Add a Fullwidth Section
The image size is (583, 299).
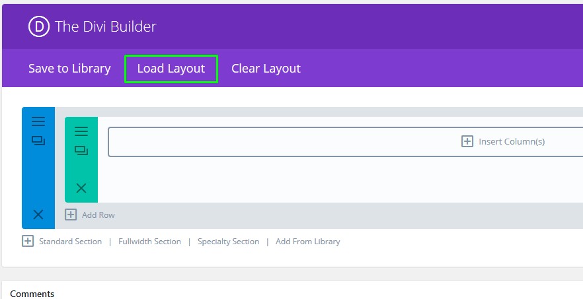coord(149,242)
